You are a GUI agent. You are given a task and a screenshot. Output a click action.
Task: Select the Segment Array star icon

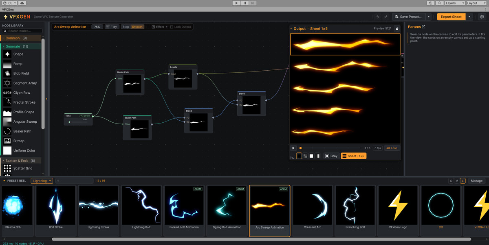coord(7,83)
